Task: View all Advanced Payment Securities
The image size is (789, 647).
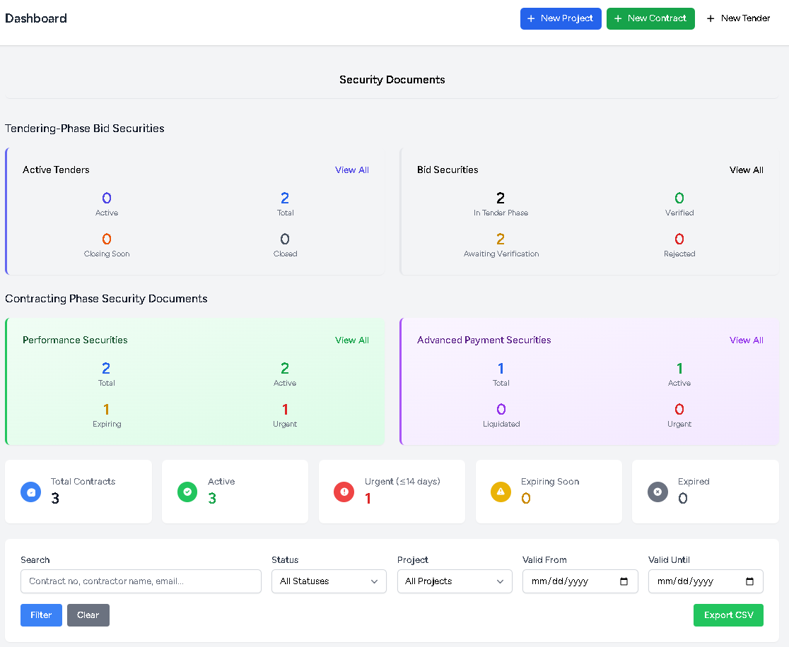Action: [747, 340]
